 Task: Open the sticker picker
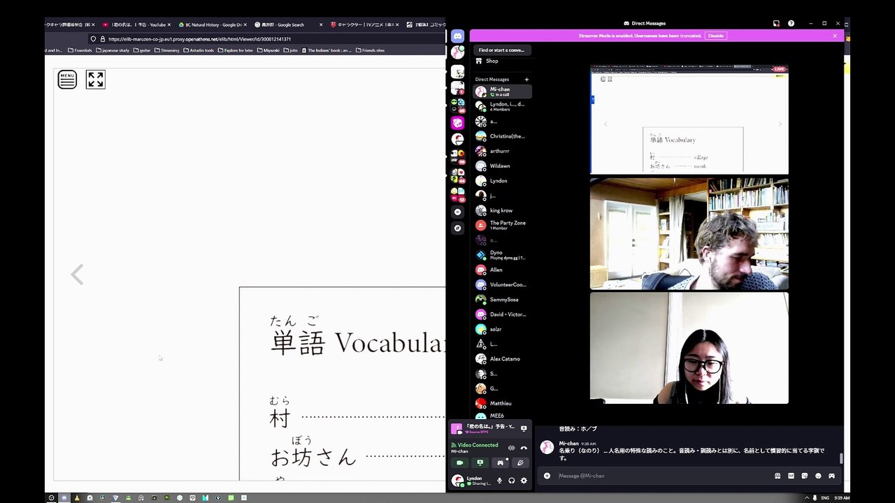(x=804, y=476)
